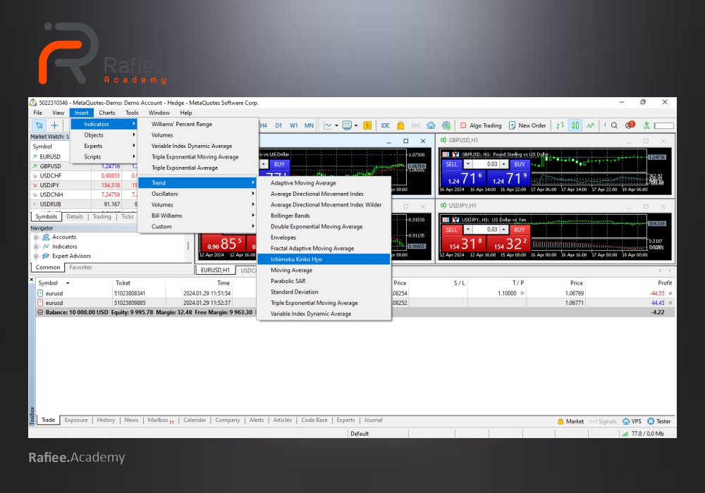Viewport: 705px width, 493px height.
Task: Open the Ticks tab in Market Watch
Action: pyautogui.click(x=127, y=216)
